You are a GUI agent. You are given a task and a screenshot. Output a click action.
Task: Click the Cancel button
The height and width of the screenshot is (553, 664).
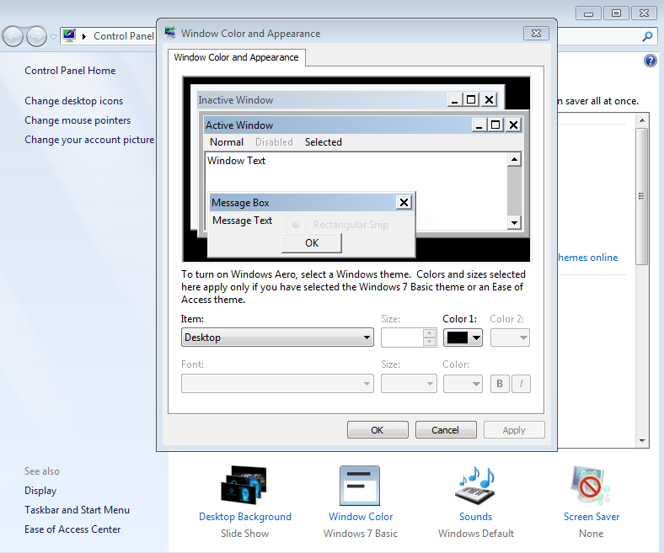(446, 430)
